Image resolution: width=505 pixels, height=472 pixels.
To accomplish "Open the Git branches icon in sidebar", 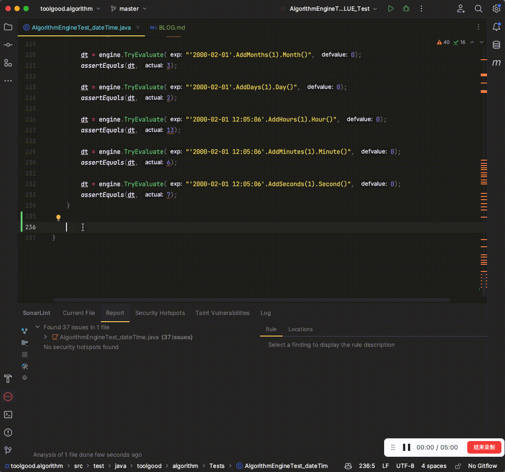I will point(8,450).
